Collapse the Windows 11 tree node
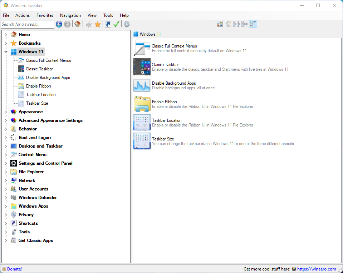Image resolution: width=343 pixels, height=273 pixels. coord(6,52)
